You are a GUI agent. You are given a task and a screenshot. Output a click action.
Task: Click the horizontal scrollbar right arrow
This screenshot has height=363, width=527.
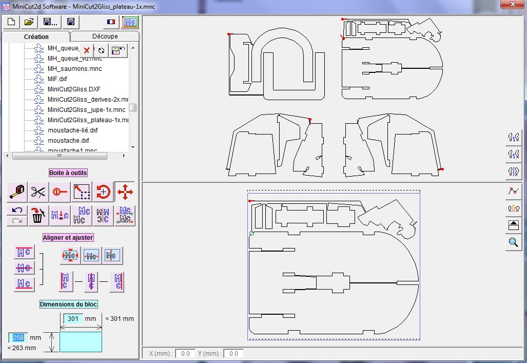(x=124, y=156)
